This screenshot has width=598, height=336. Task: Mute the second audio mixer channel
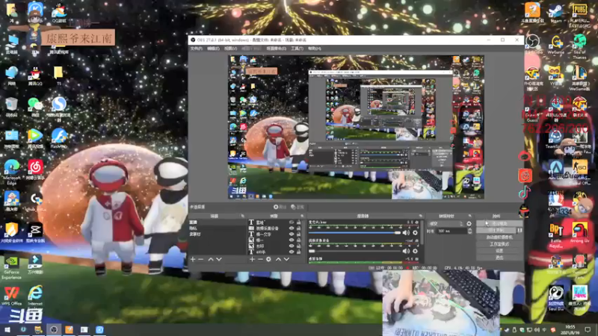[x=406, y=251]
